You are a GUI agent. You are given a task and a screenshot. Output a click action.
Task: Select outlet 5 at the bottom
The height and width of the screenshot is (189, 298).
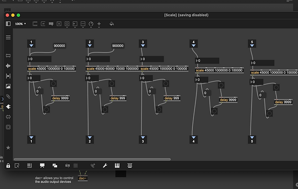pos(252,140)
